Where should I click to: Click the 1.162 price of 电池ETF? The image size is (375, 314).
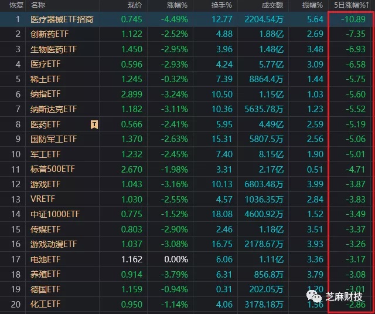131,259
